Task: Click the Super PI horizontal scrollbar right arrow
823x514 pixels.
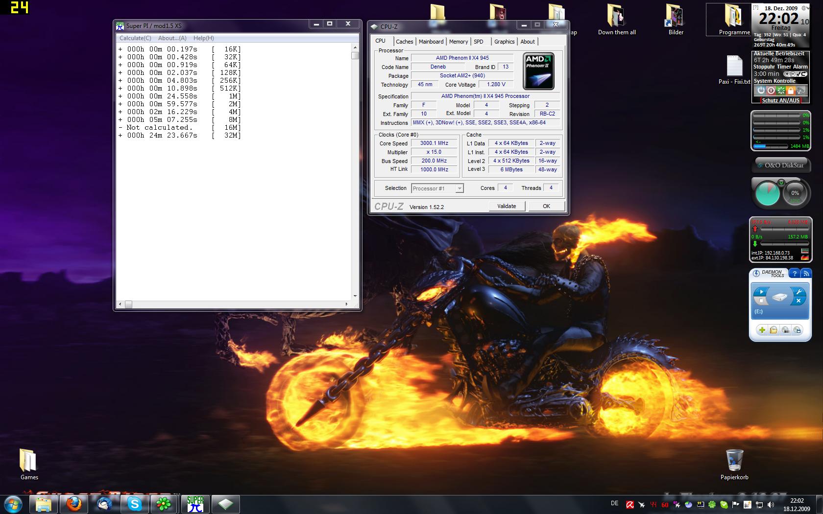Action: tap(346, 304)
